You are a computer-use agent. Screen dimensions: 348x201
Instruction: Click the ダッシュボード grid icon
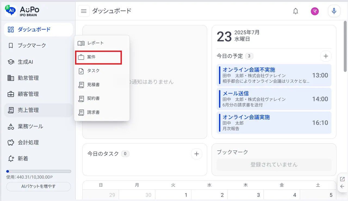click(11, 29)
